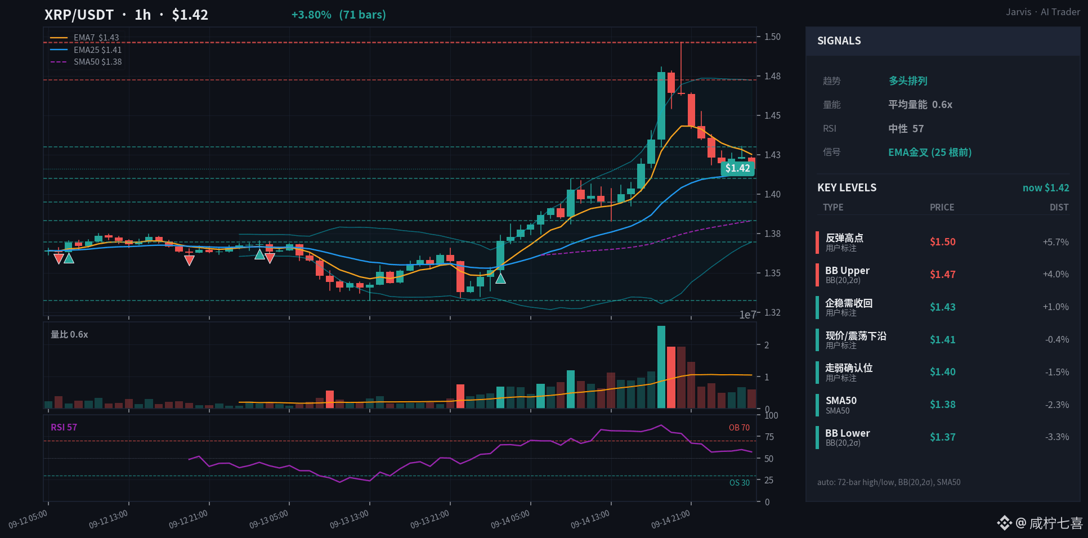Screen dimensions: 1088x538
Task: Click the $1.42 current price tag on chart
Action: (x=737, y=168)
